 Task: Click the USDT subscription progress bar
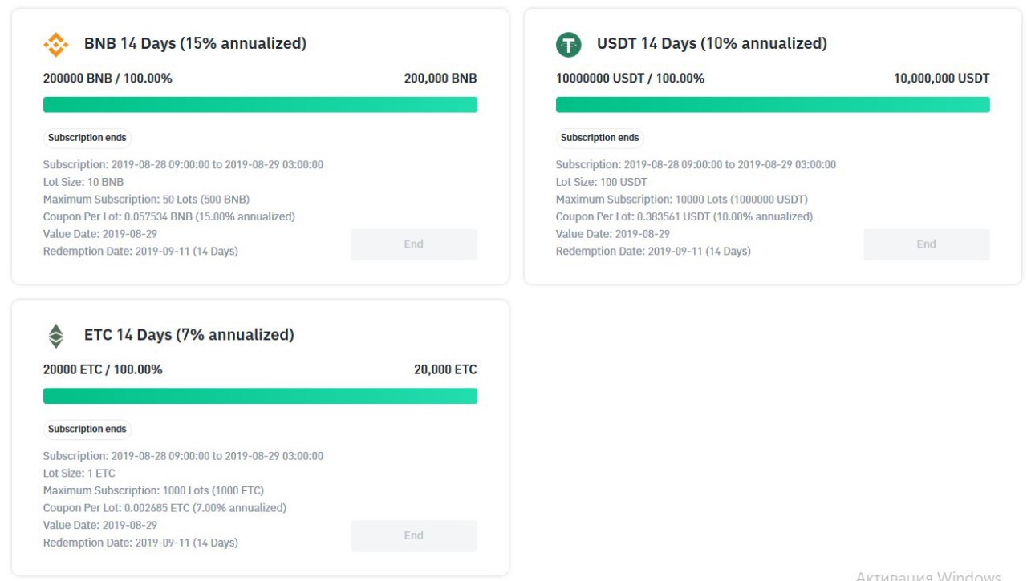click(x=773, y=105)
